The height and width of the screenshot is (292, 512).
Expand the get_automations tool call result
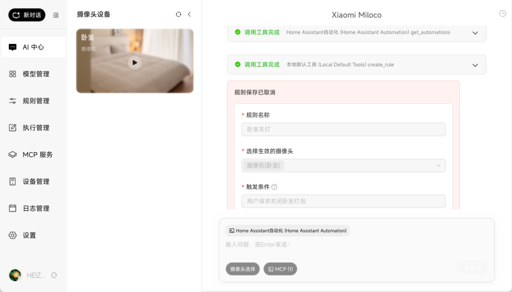tap(475, 33)
